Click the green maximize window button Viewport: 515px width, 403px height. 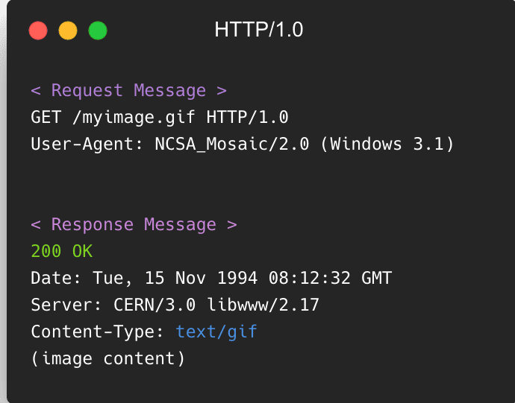98,31
